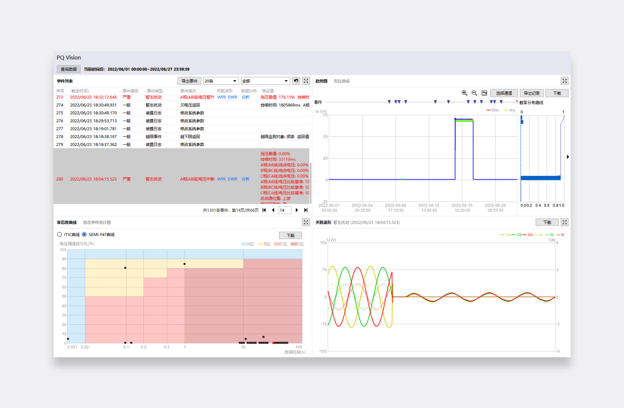624x408 pixels.
Task: Click the 导出事件 button
Action: tap(189, 81)
